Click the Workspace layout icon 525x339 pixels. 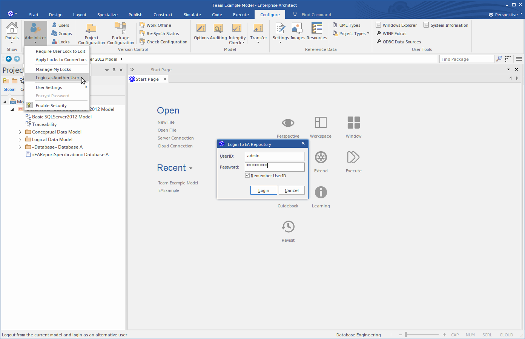coord(321,123)
